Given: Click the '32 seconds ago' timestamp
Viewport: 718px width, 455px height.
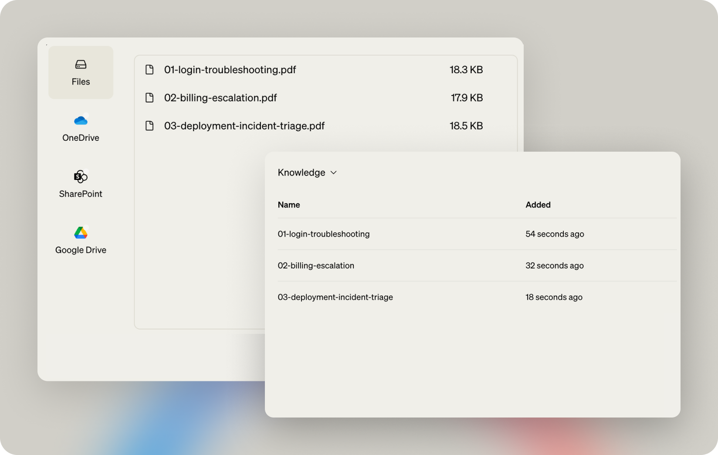Looking at the screenshot, I should (x=555, y=265).
